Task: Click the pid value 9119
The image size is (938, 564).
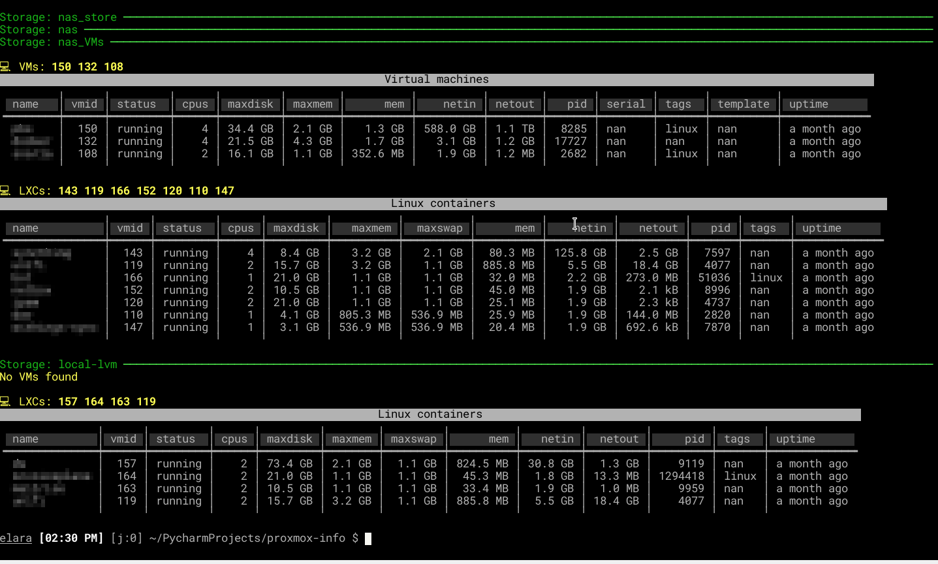Action: [x=691, y=463]
